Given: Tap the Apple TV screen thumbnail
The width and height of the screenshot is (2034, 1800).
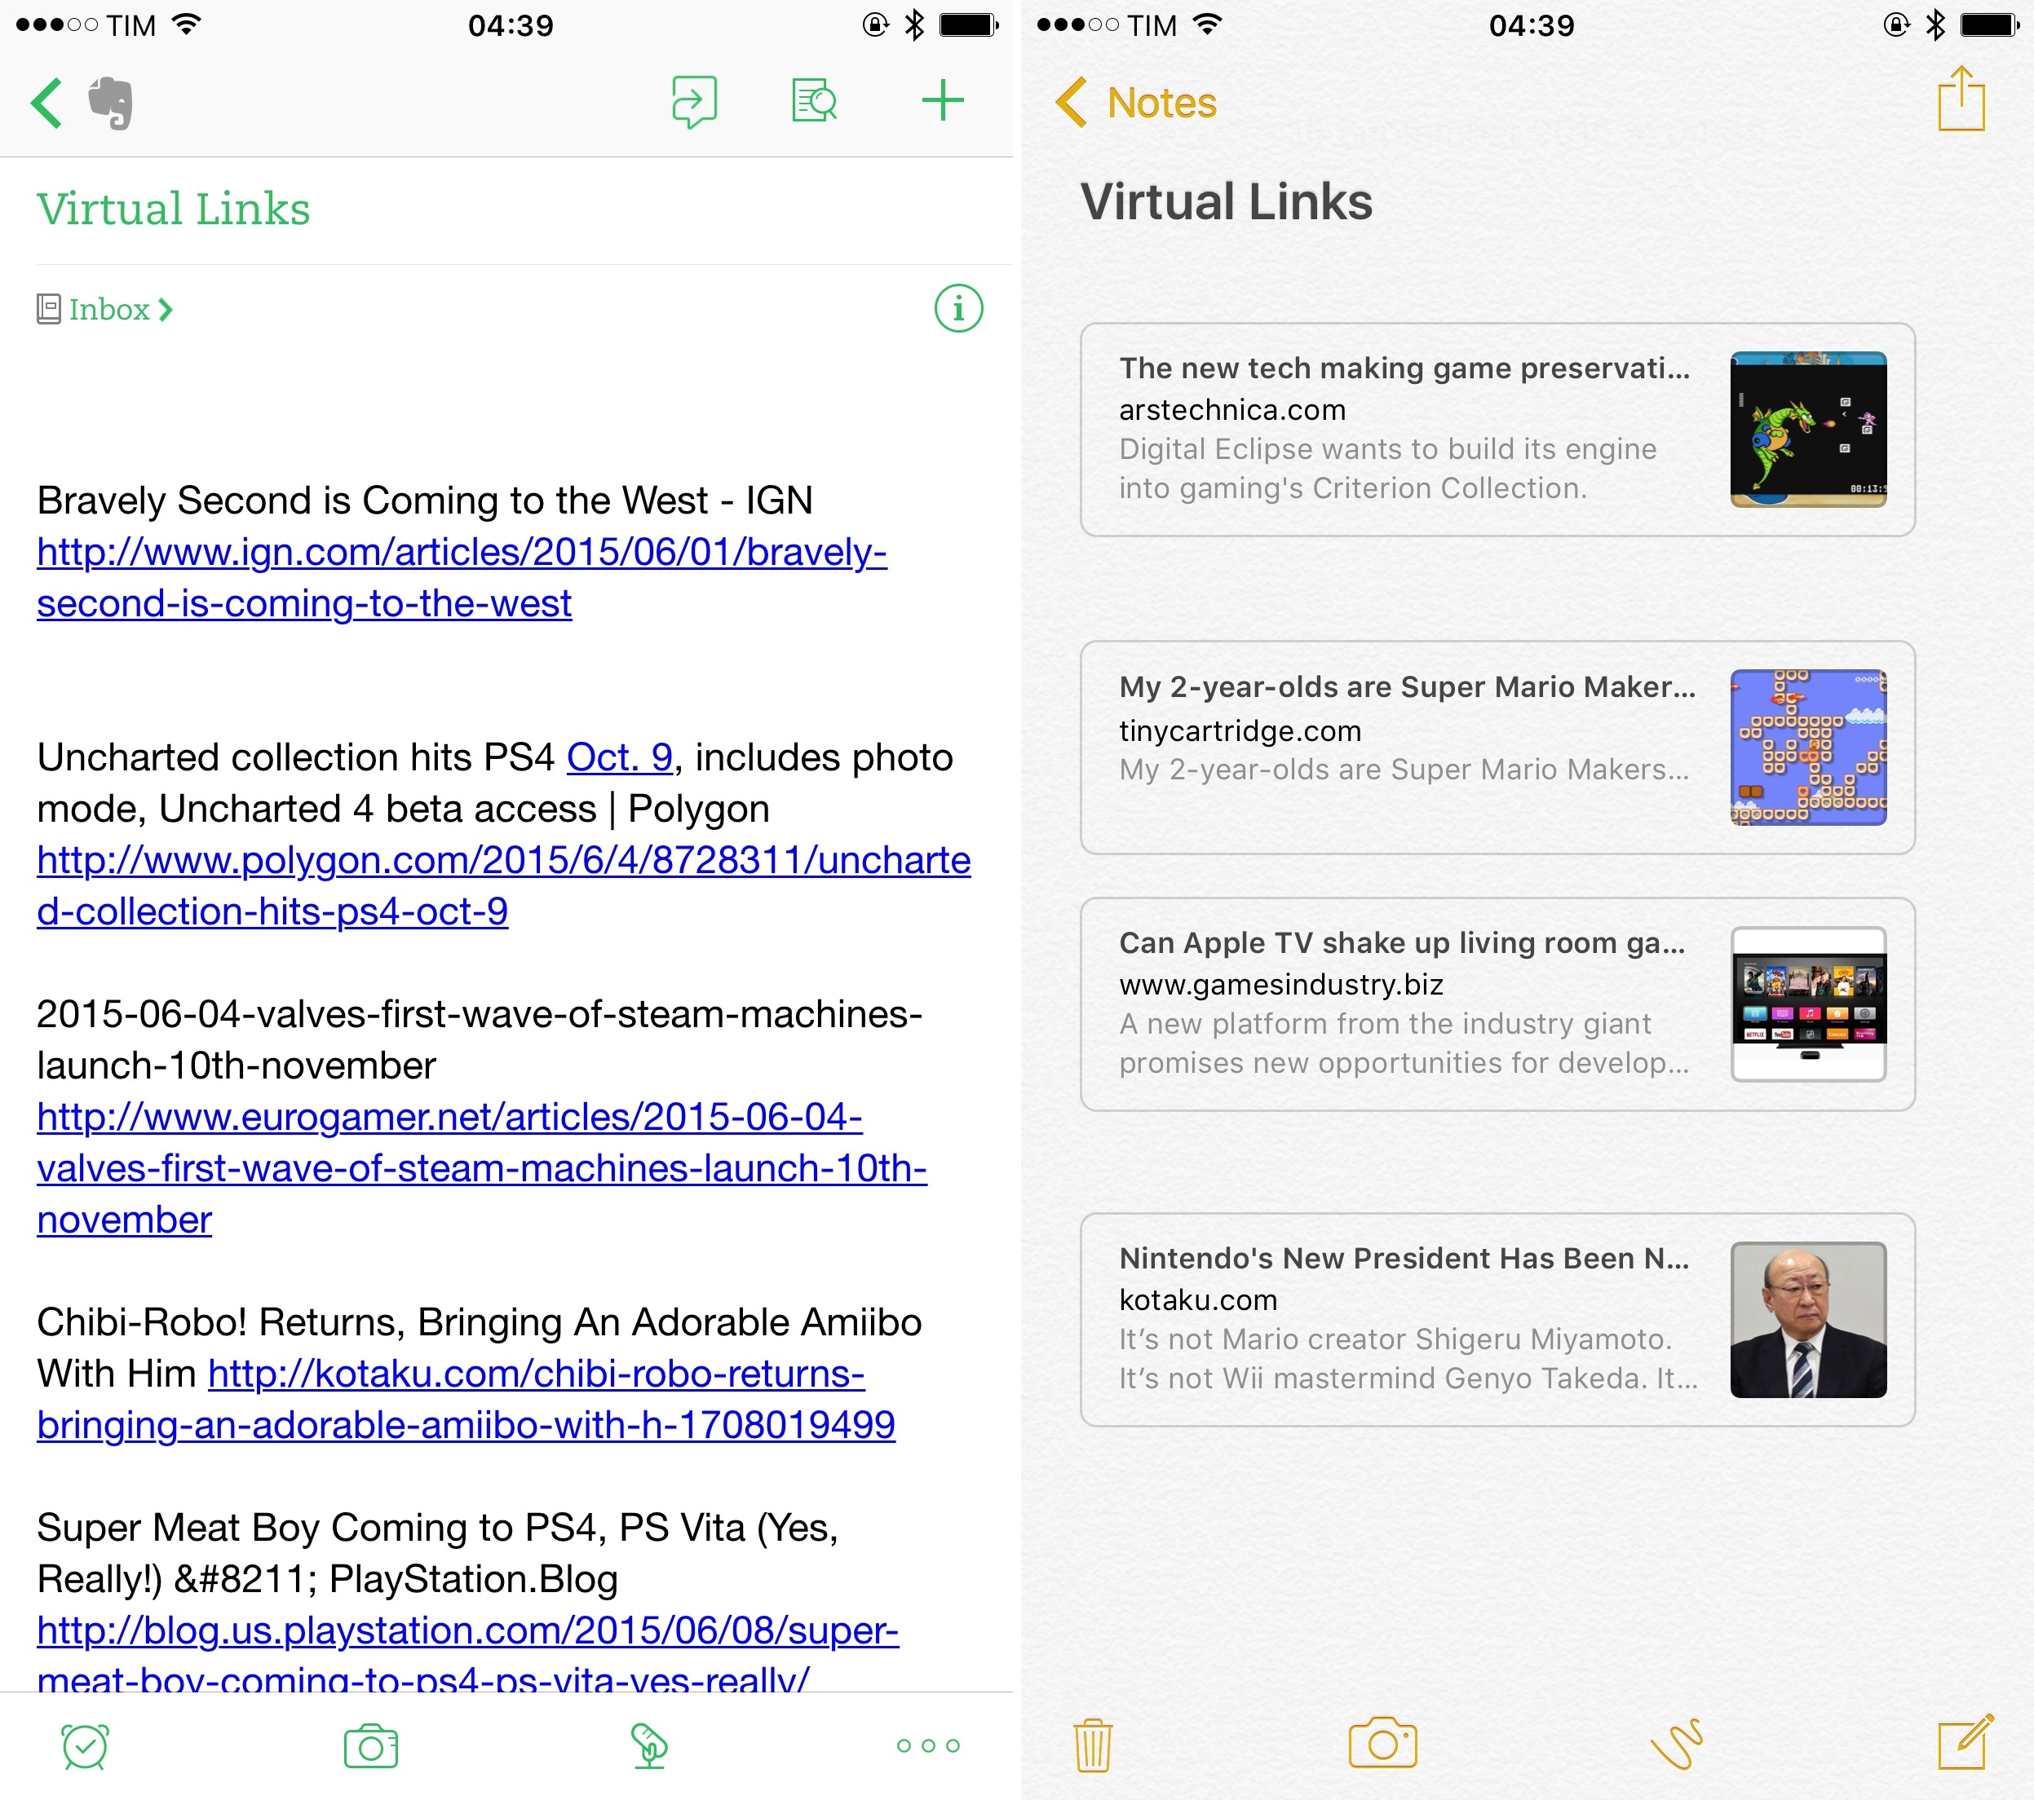Looking at the screenshot, I should pyautogui.click(x=1808, y=1004).
